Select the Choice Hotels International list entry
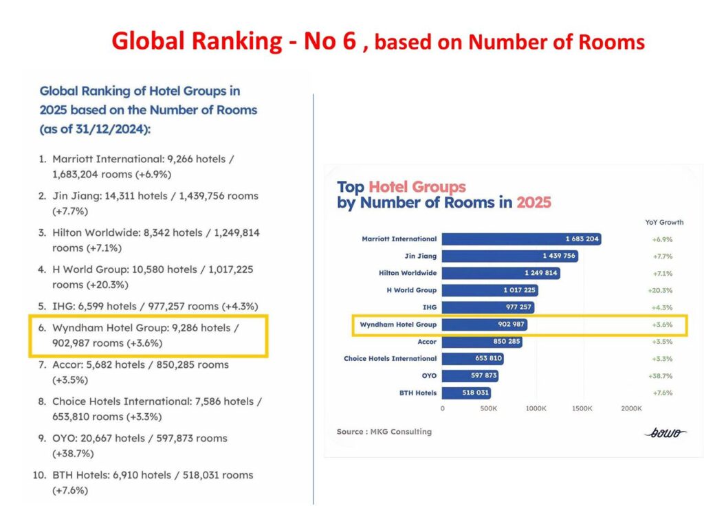This screenshot has width=704, height=528. 157,408
